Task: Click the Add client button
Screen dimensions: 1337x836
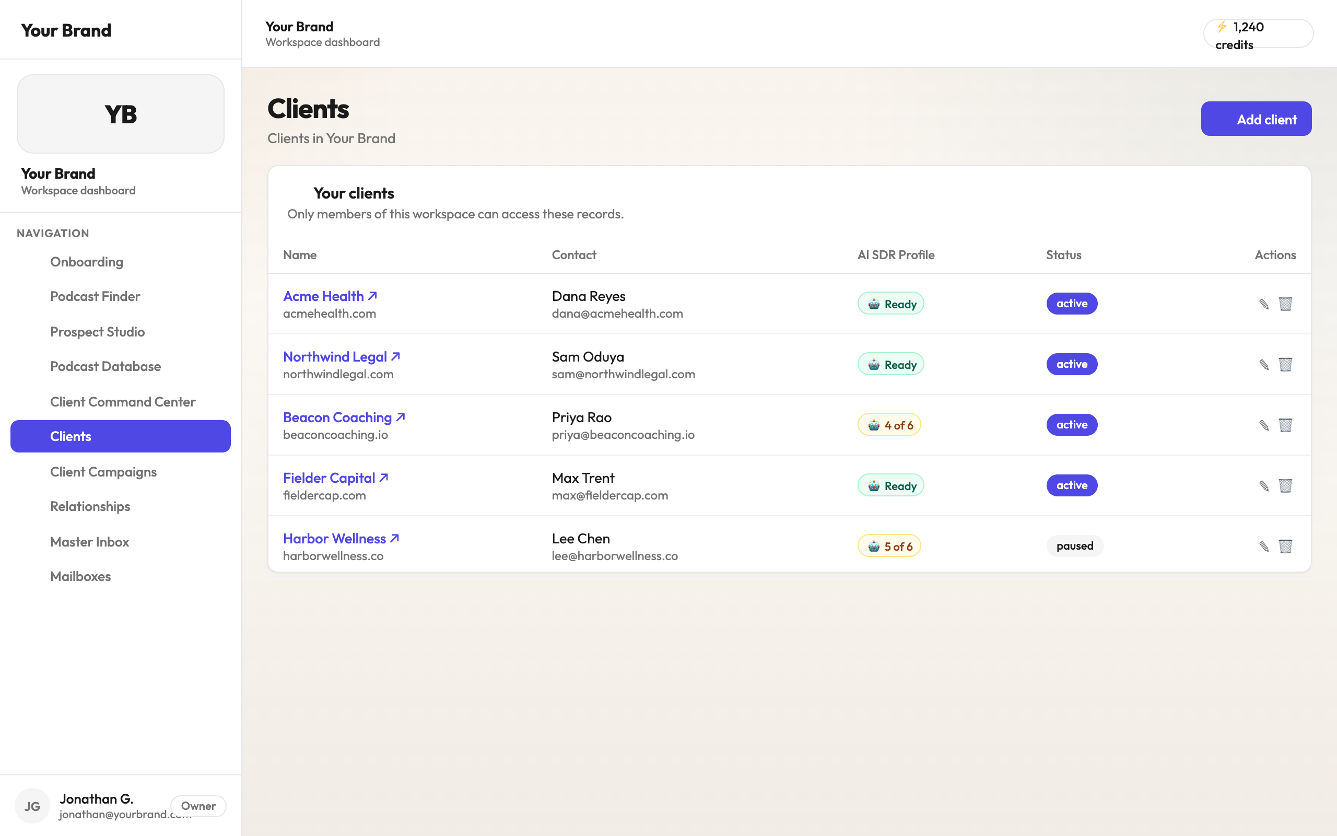Action: pos(1256,119)
